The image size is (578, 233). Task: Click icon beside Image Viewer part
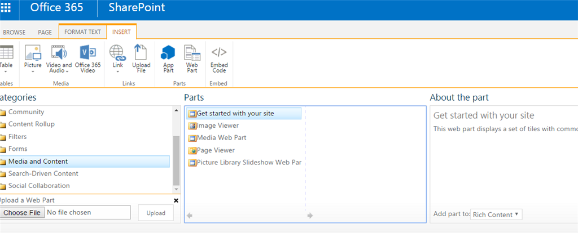click(192, 126)
